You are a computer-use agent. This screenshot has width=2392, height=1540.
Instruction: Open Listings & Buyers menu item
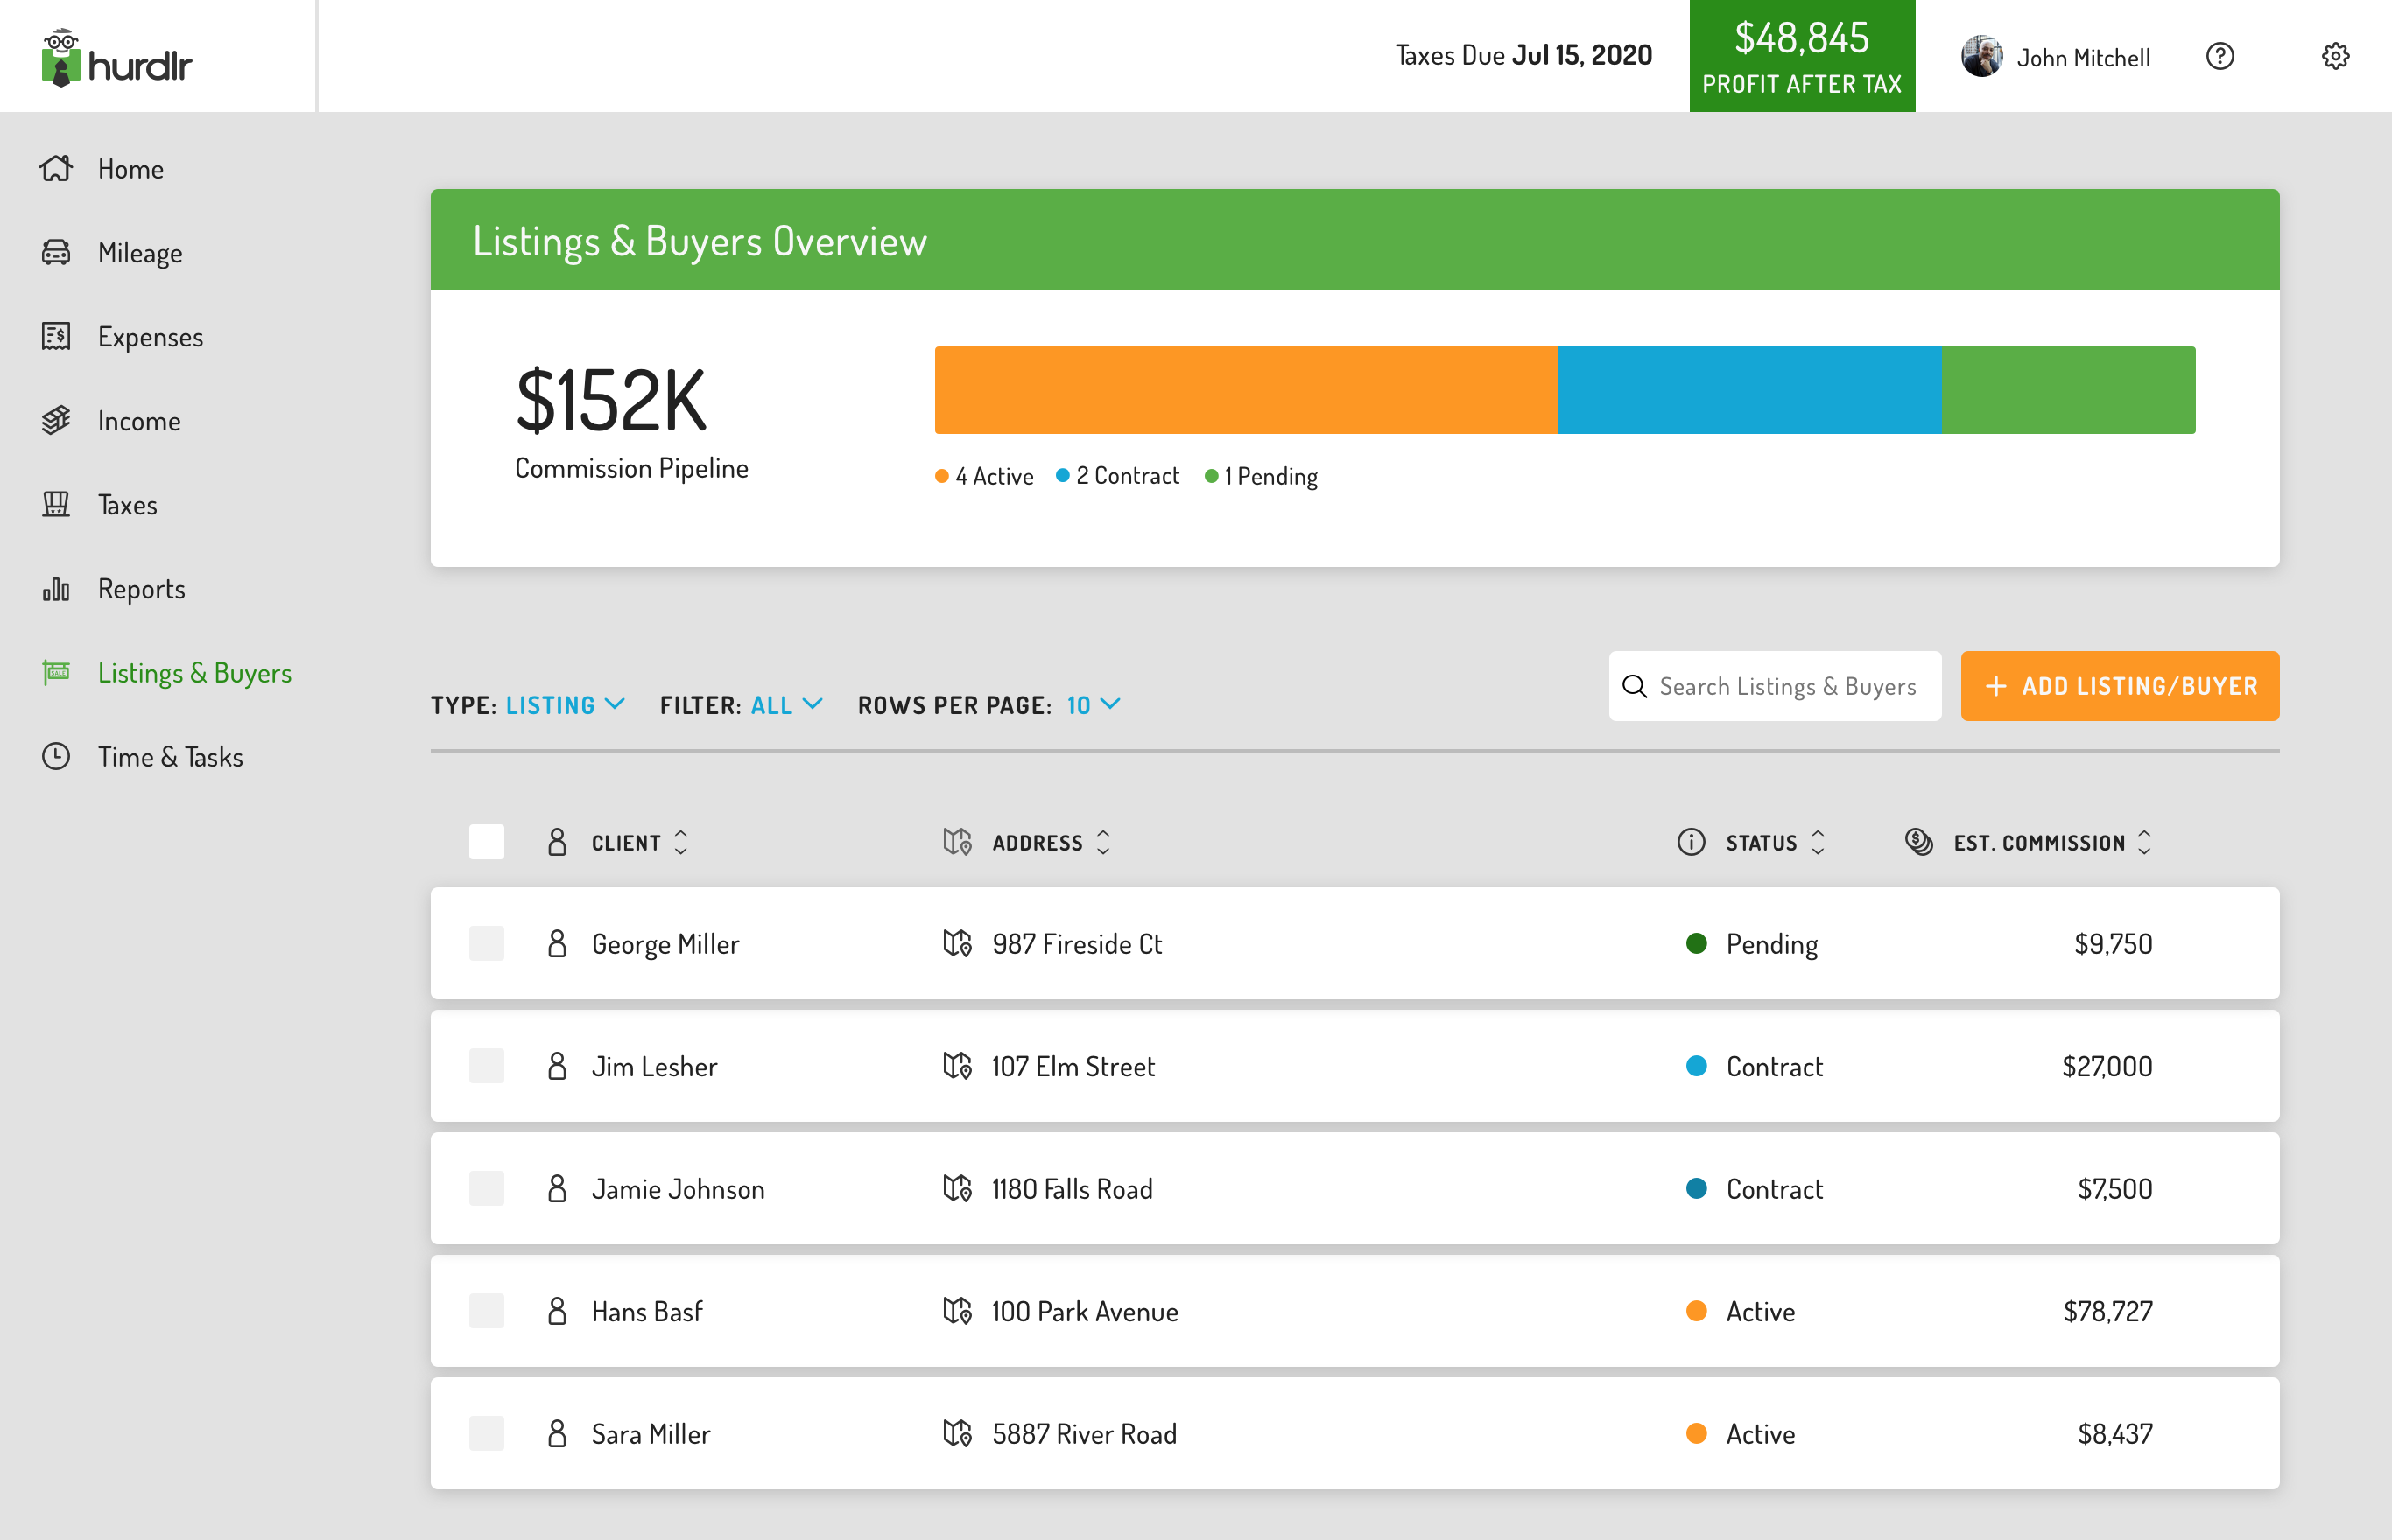tap(194, 673)
